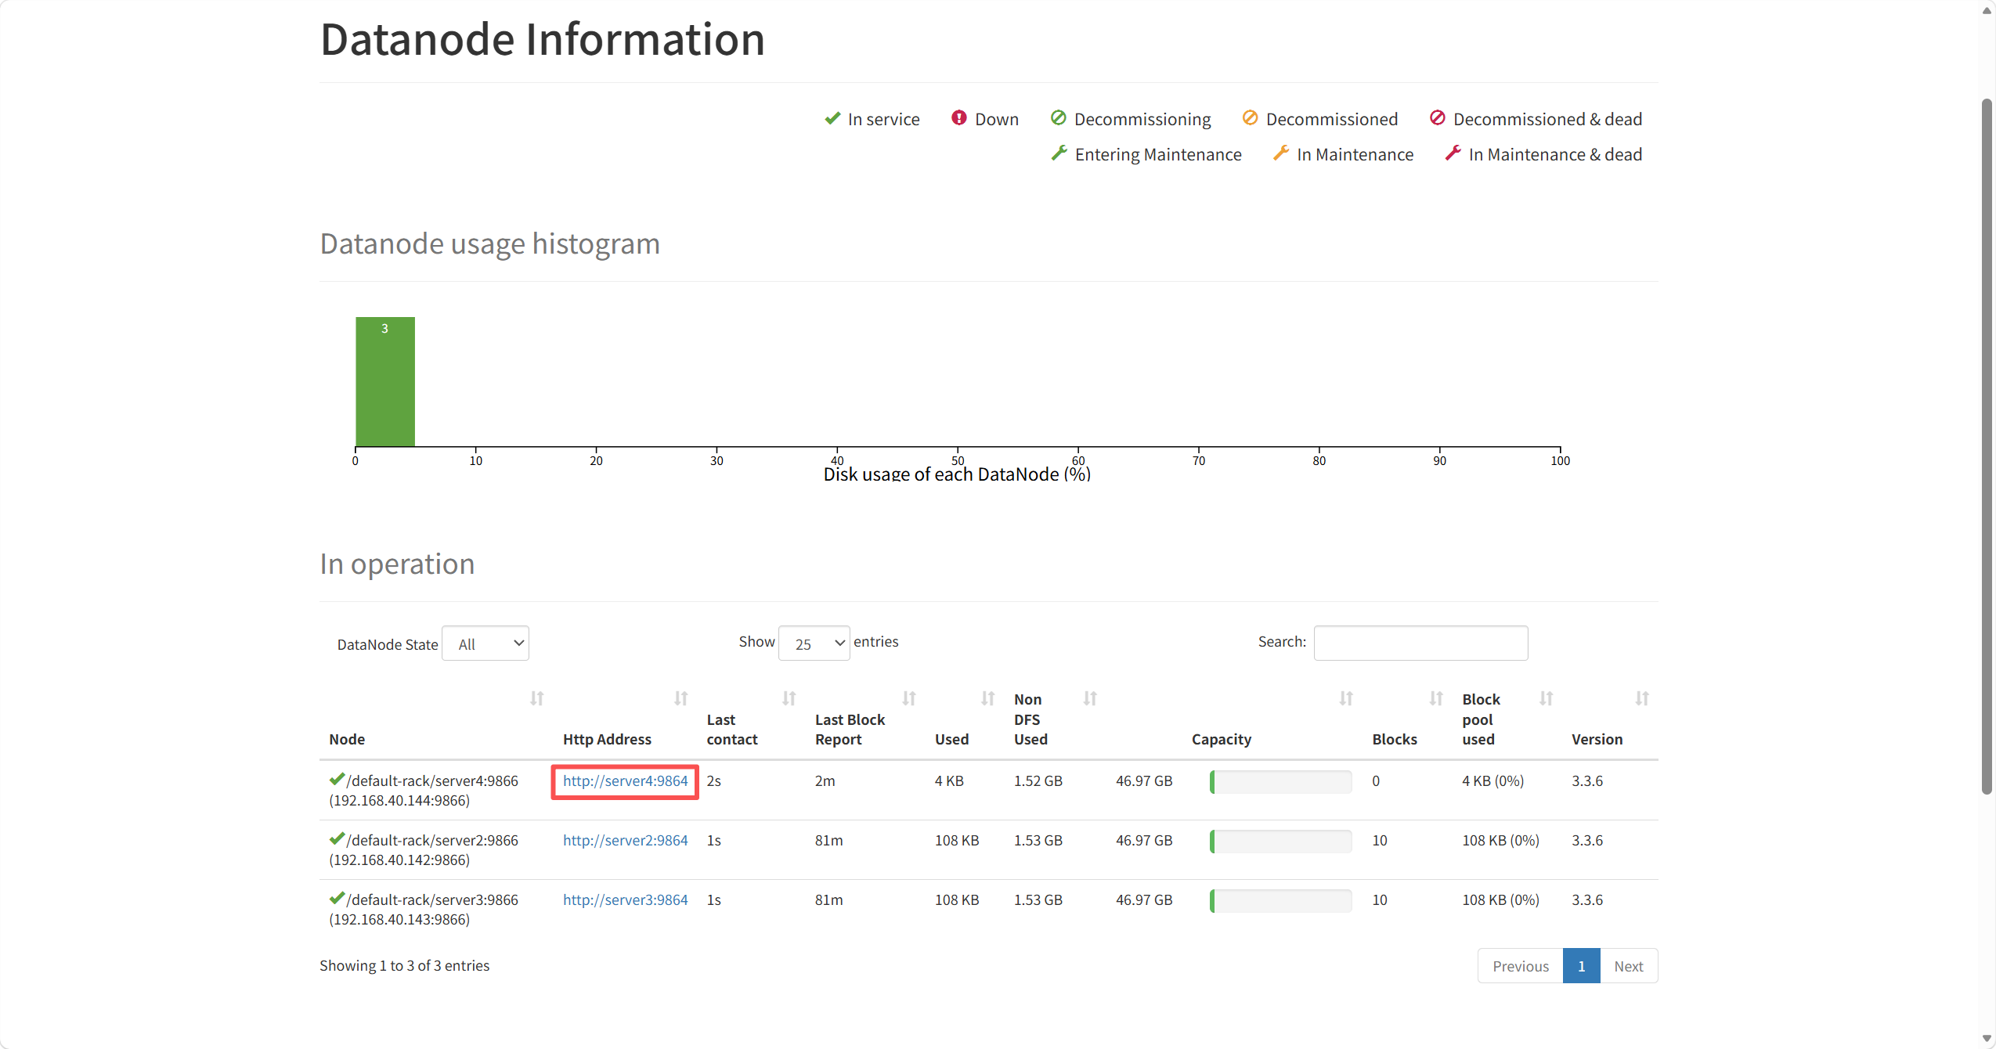Click the in-service checkmark for server3 node
1996x1049 pixels.
pyautogui.click(x=337, y=898)
